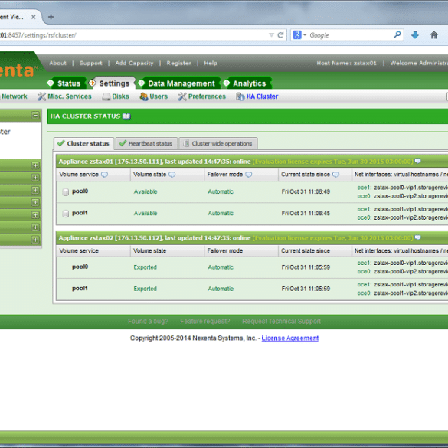Open the downloads arrow icon
Viewport: 448px width, 448px height.
point(415,35)
